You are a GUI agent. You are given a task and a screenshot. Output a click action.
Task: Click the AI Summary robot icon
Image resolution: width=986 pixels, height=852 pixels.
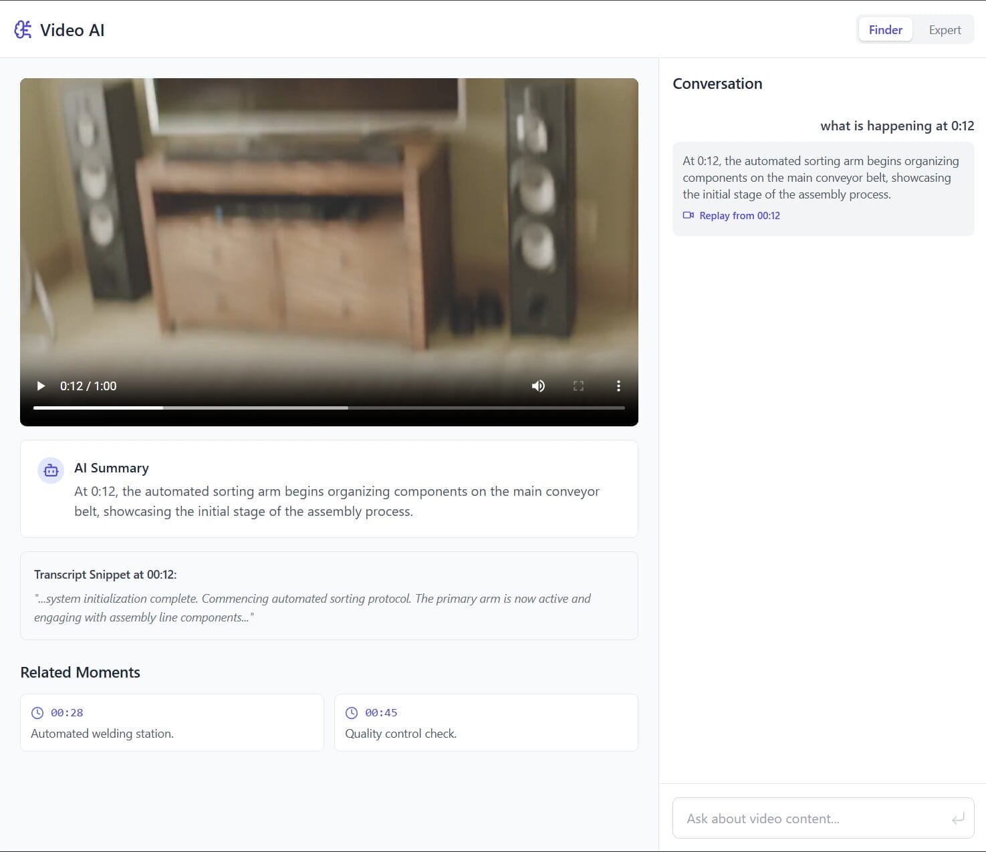click(50, 470)
